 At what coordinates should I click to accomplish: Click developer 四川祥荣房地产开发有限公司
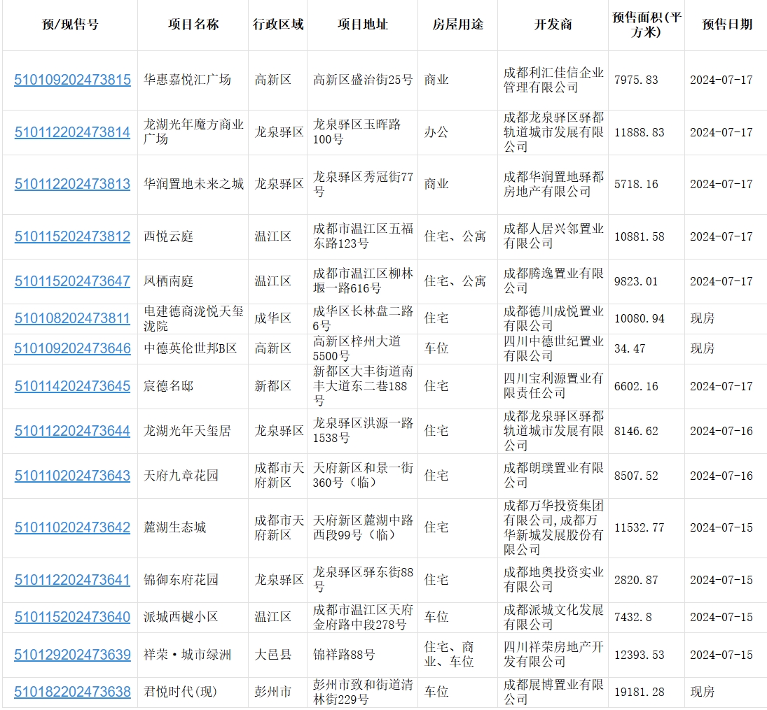[x=554, y=655]
